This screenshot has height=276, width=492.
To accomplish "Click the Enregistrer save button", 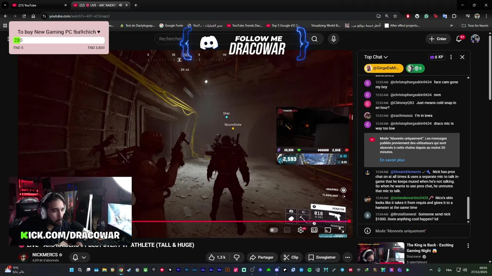I will pos(322,257).
